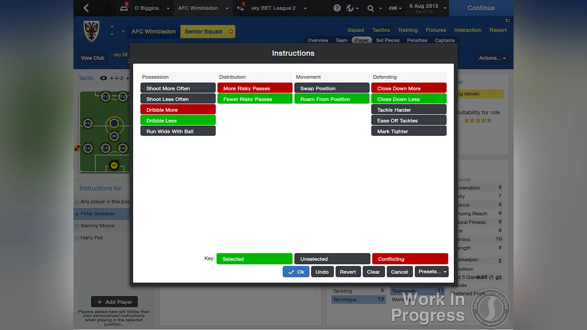
Task: Open the Training menu
Action: (x=407, y=30)
